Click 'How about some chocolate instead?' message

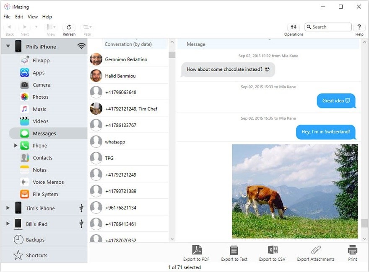228,69
